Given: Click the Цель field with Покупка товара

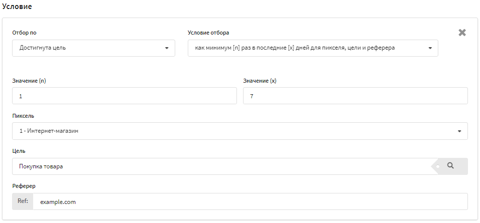Looking at the screenshot, I should coord(221,166).
